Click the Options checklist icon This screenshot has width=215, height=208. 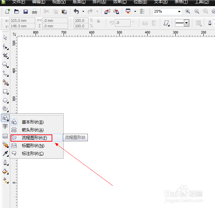coord(142,11)
